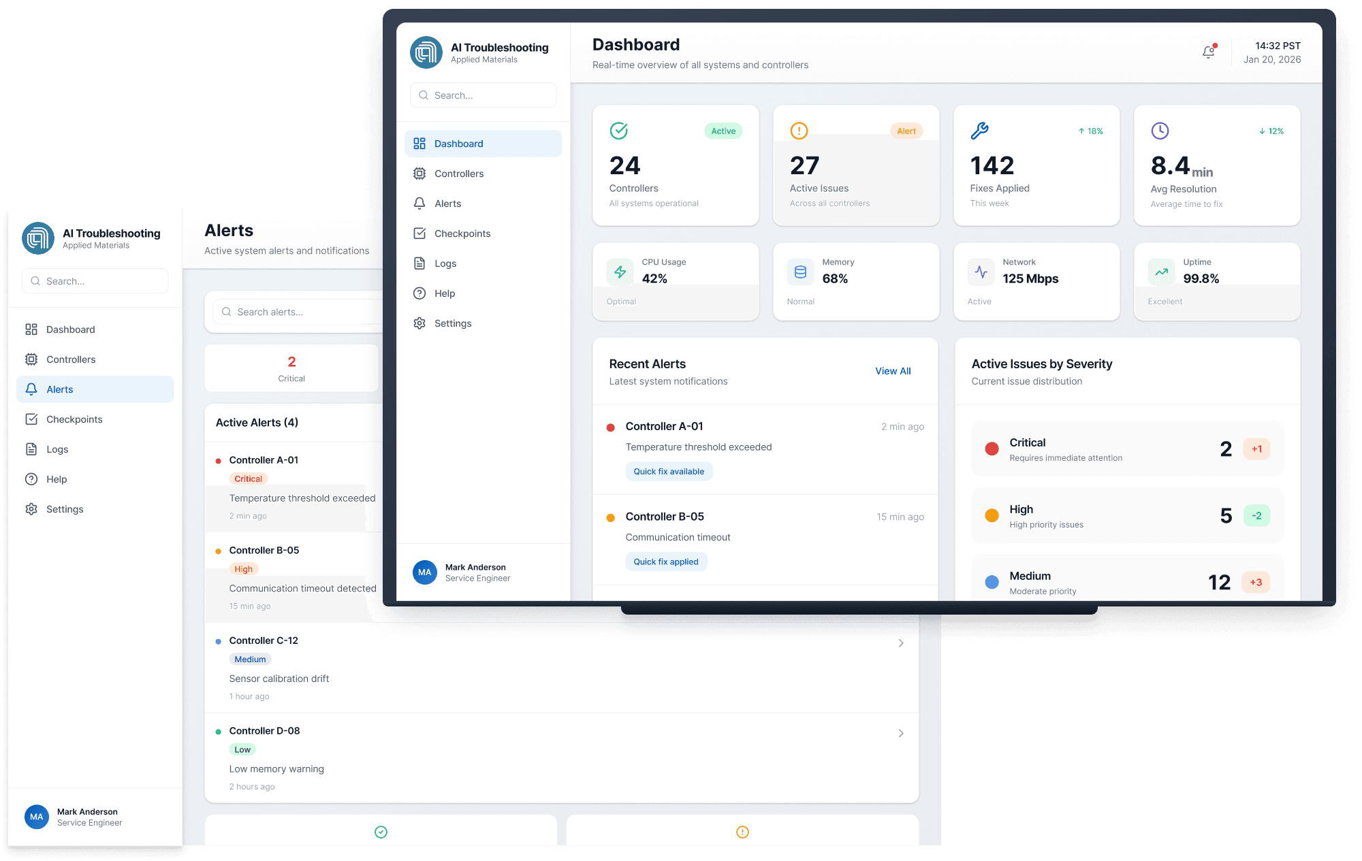Click the Network activity pulse icon
This screenshot has height=861, width=1362.
click(981, 272)
